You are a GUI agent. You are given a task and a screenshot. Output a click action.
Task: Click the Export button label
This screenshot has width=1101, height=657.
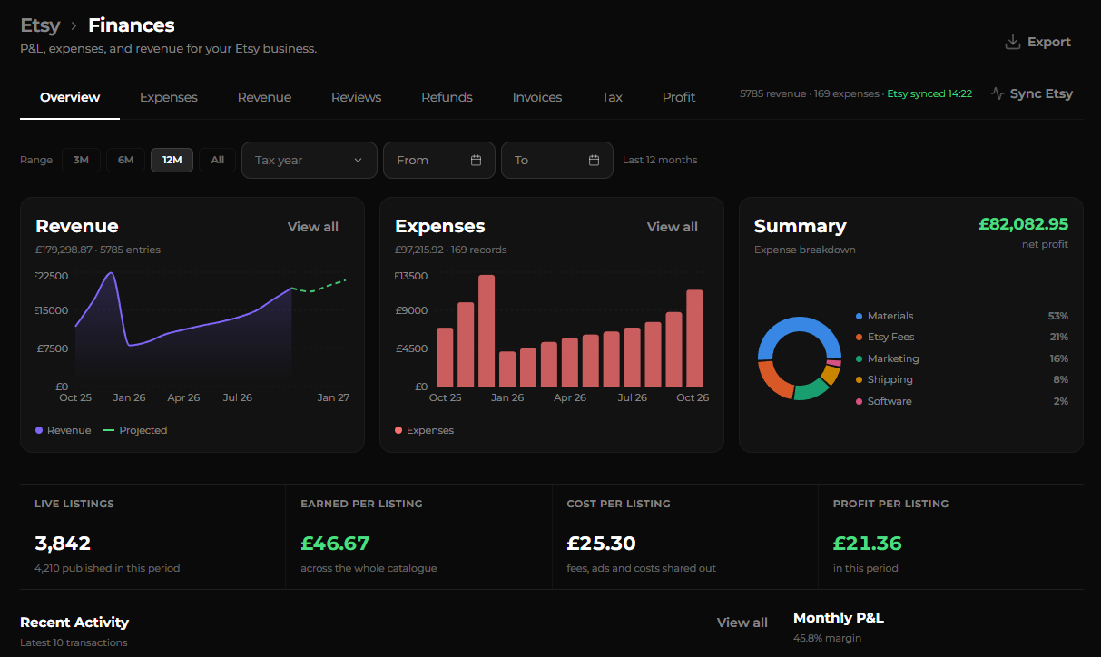(x=1048, y=43)
